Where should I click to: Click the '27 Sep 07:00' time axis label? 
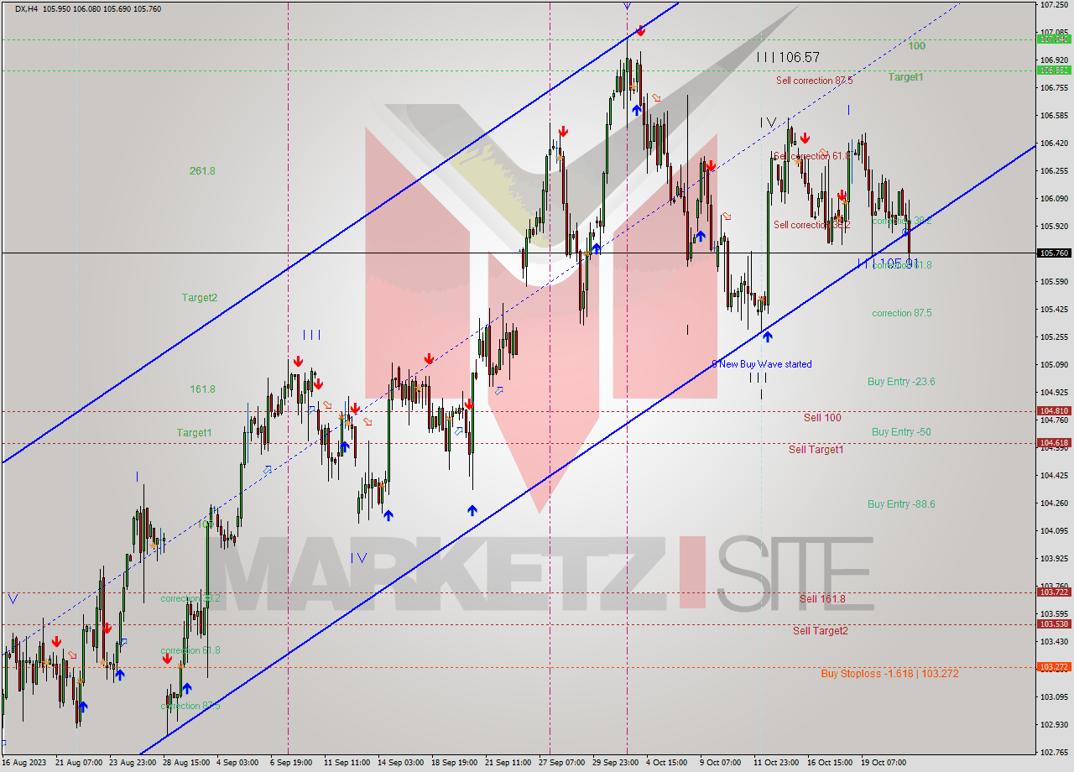coord(561,763)
